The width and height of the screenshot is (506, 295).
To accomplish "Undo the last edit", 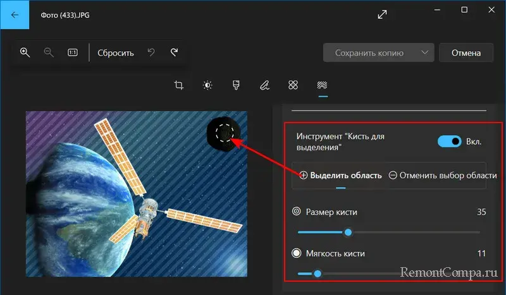I will (x=151, y=52).
